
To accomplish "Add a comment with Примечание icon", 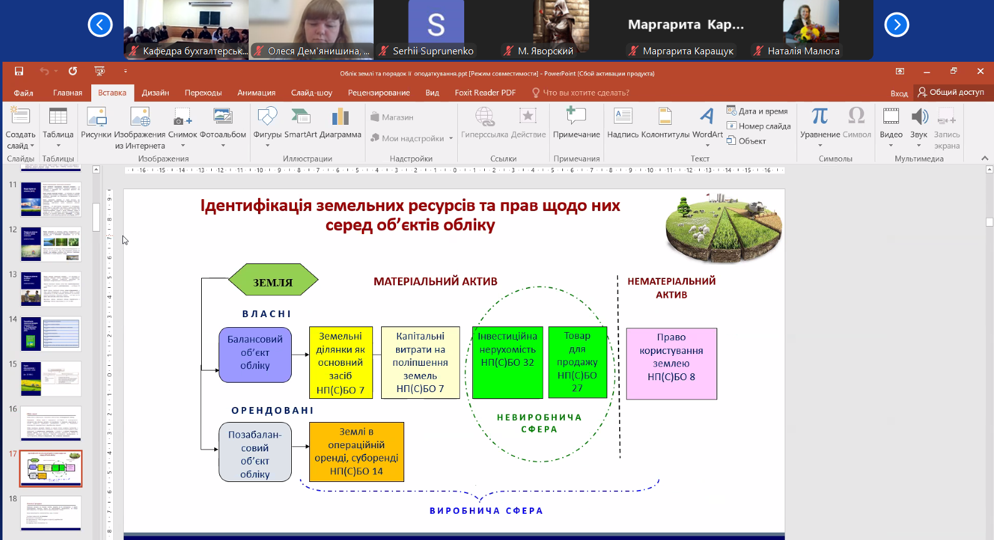I will [x=576, y=117].
